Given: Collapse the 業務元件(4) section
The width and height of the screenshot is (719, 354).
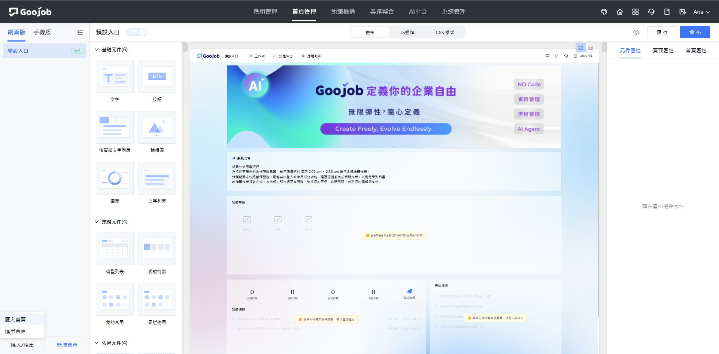Looking at the screenshot, I should tap(97, 222).
